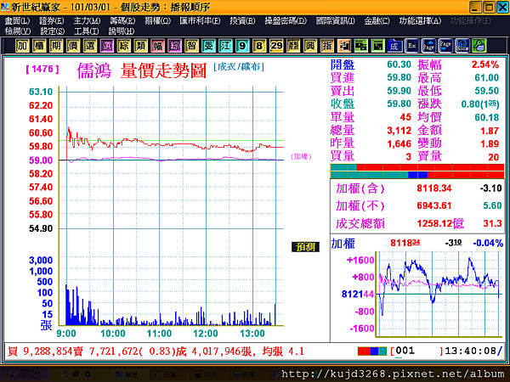Screen dimensions: 510x382
Task: Click the 總量 3,112 value
Action: coord(399,130)
